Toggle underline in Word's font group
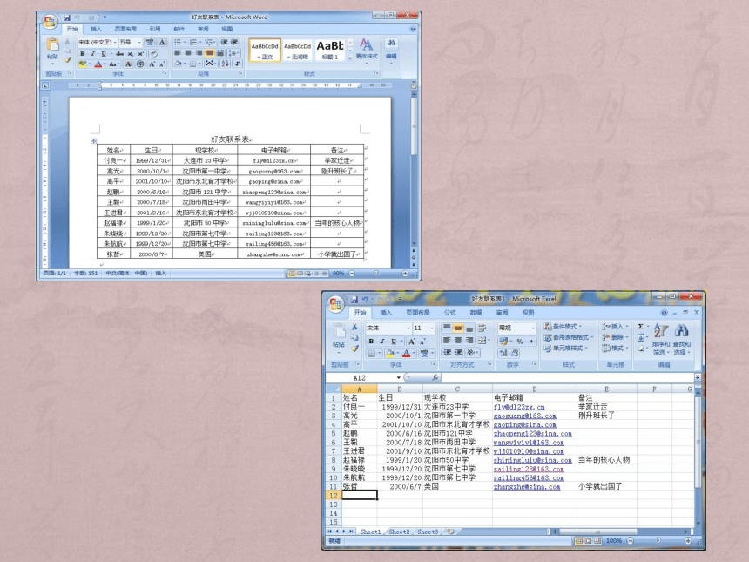Screen dimensions: 749x562 click(x=104, y=53)
